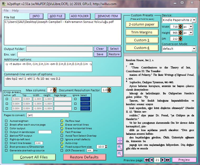Go to previous preview page

click(152, 160)
